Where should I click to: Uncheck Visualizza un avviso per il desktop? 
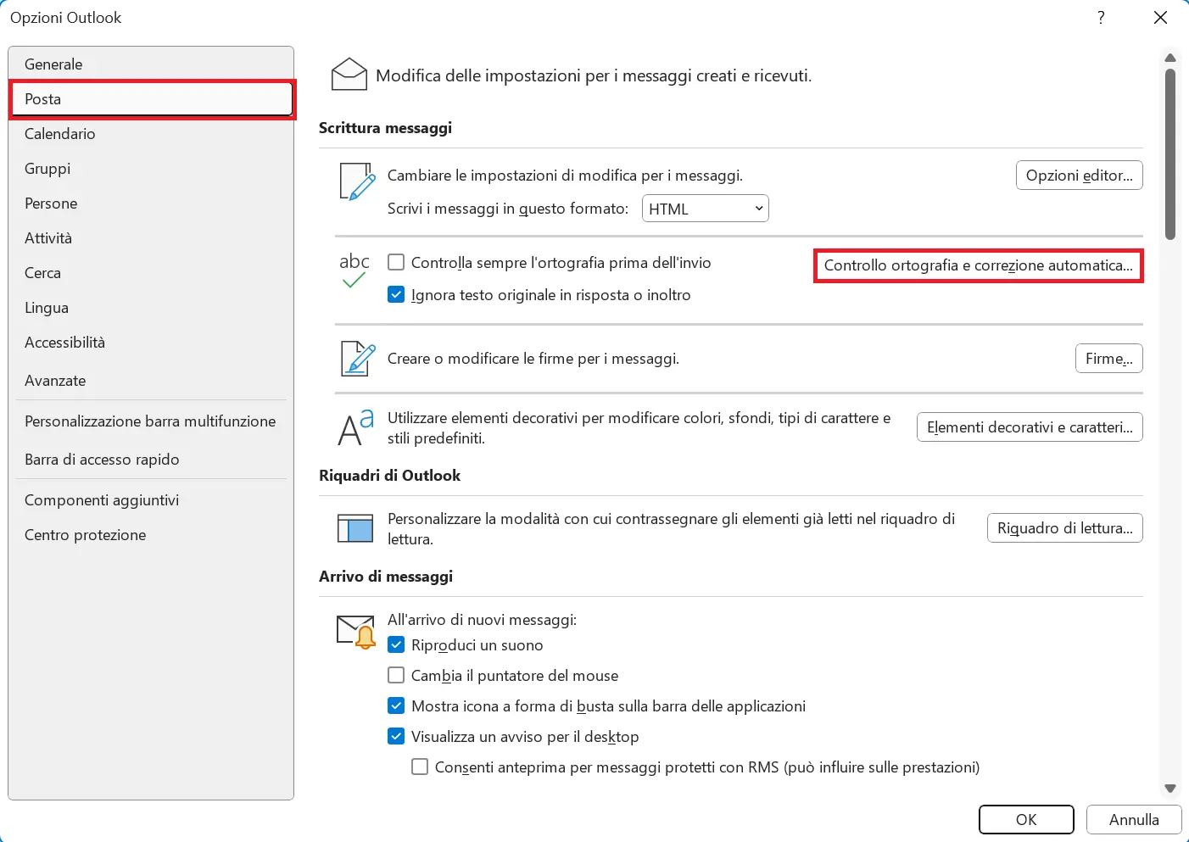point(396,737)
